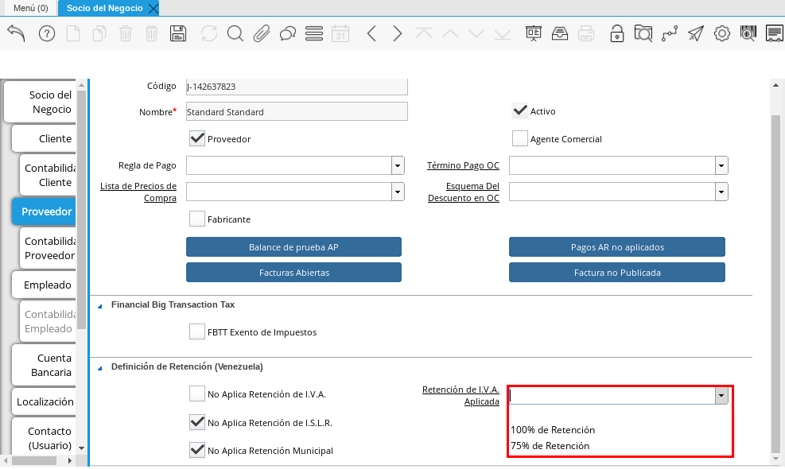Collapse Financial Big Transaction Tax section
The width and height of the screenshot is (785, 469).
point(99,306)
